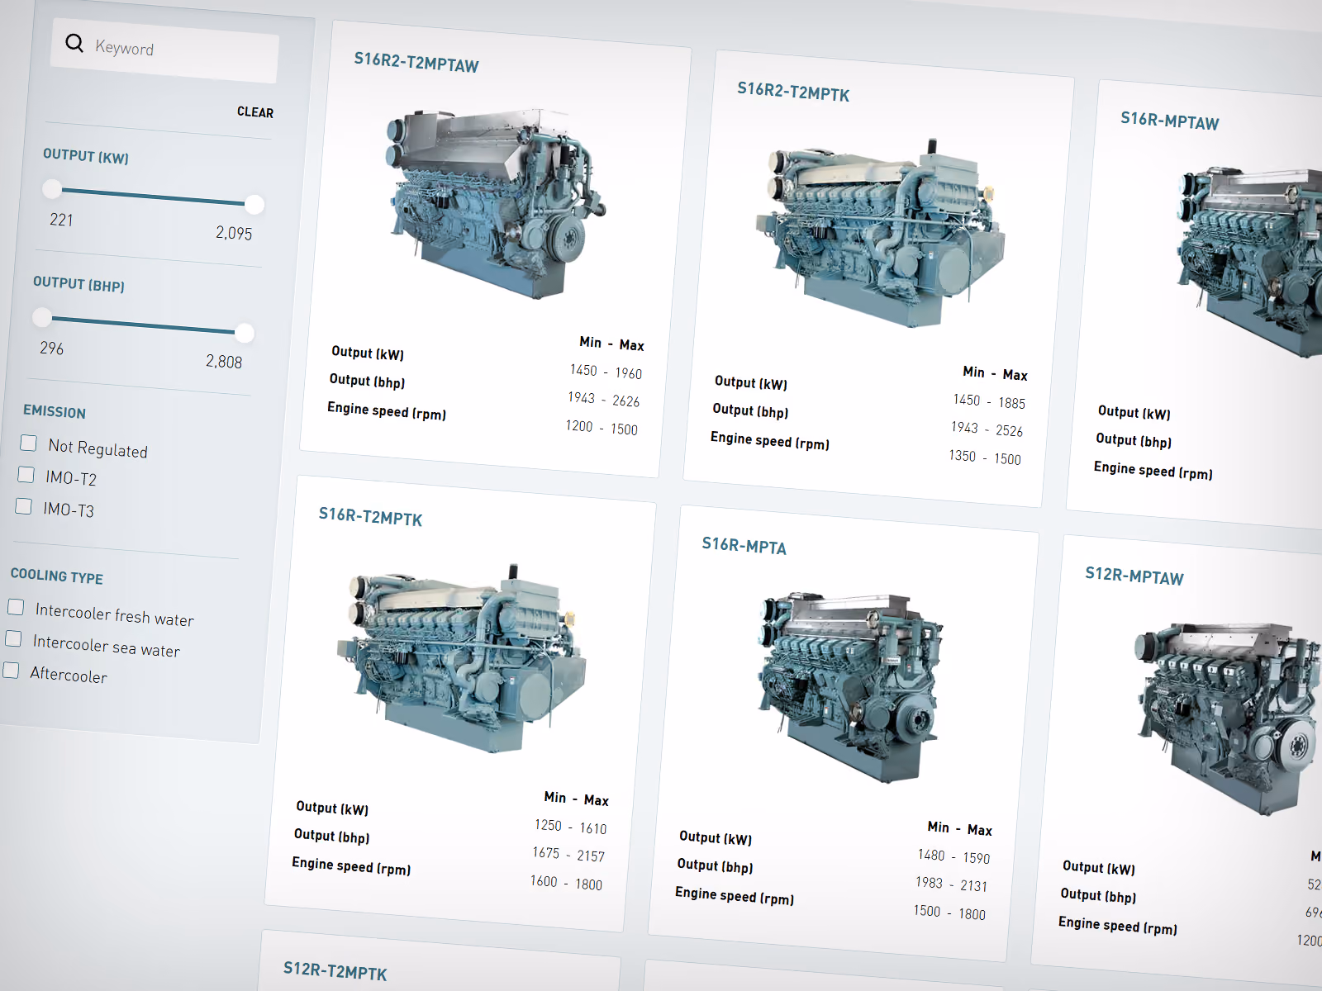Click the S16R2-T2MPTAW rpm range 1200 - 1500
This screenshot has height=991, width=1322.
[x=602, y=428]
